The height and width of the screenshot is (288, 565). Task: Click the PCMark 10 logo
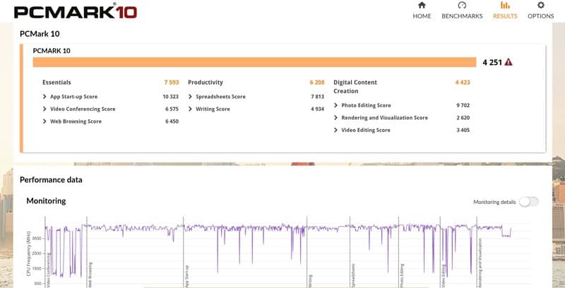click(x=75, y=11)
